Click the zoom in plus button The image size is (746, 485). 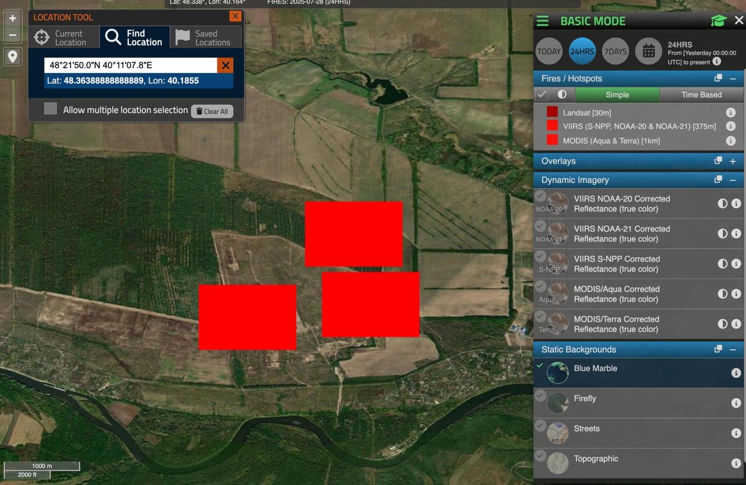[x=12, y=18]
